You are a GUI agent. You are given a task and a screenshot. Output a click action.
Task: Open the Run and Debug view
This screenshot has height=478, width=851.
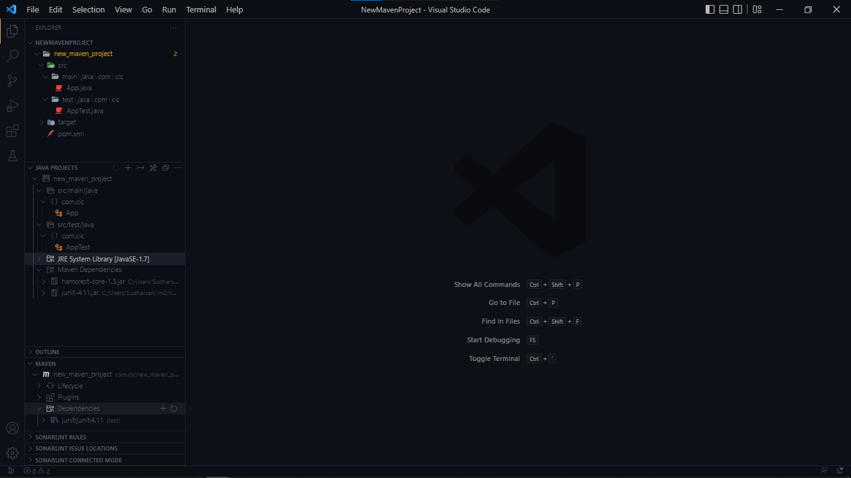pos(12,106)
